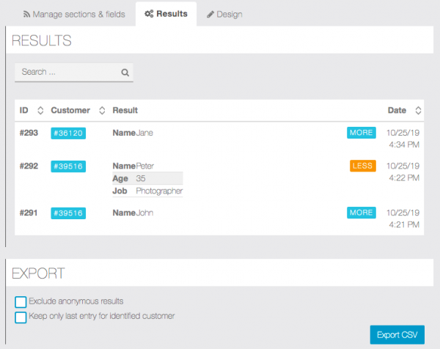Click the Result column header
The image size is (440, 349).
[x=125, y=111]
